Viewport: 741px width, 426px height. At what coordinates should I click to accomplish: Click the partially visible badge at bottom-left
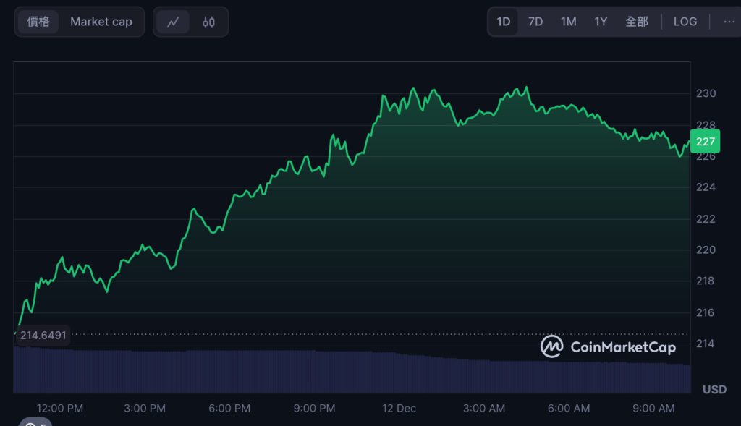(35, 422)
